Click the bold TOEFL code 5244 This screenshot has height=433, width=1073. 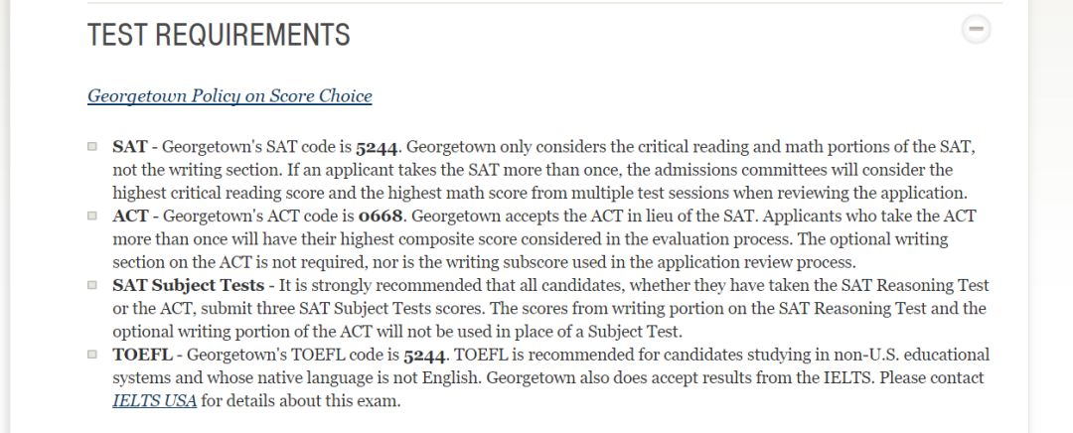(425, 355)
